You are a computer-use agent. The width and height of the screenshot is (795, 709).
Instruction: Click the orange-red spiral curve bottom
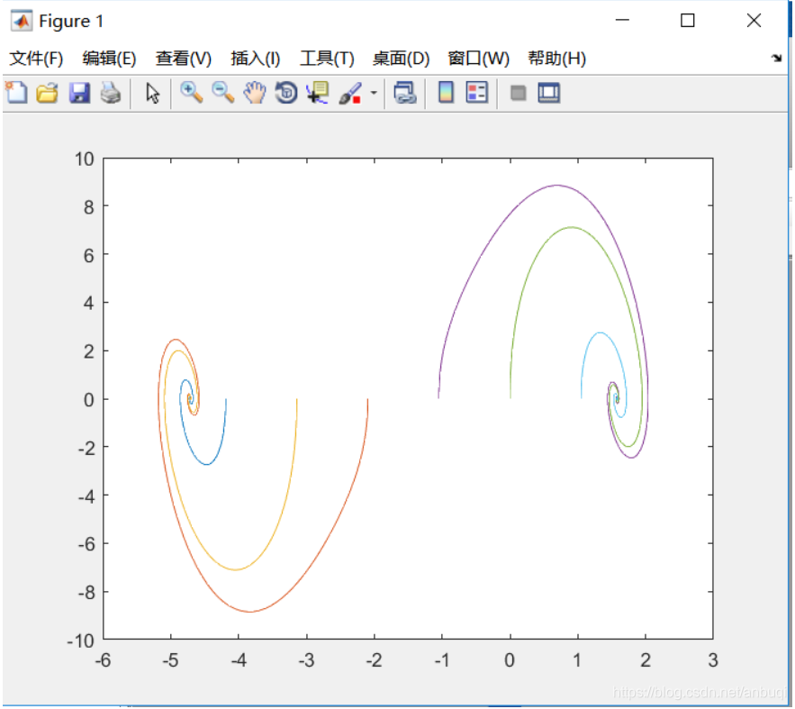tap(250, 612)
